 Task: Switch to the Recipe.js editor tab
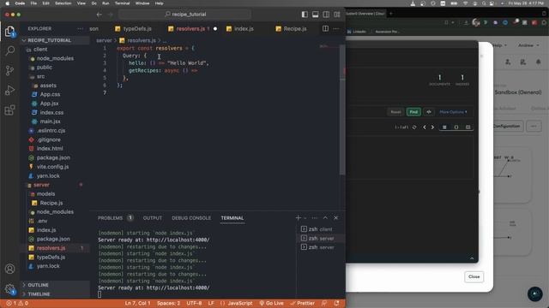[292, 28]
